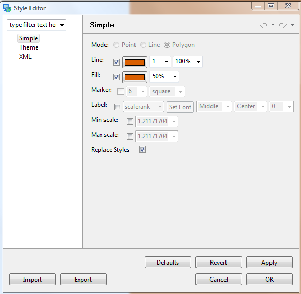
Task: Toggle the Replace Styles checkbox
Action: (x=142, y=149)
